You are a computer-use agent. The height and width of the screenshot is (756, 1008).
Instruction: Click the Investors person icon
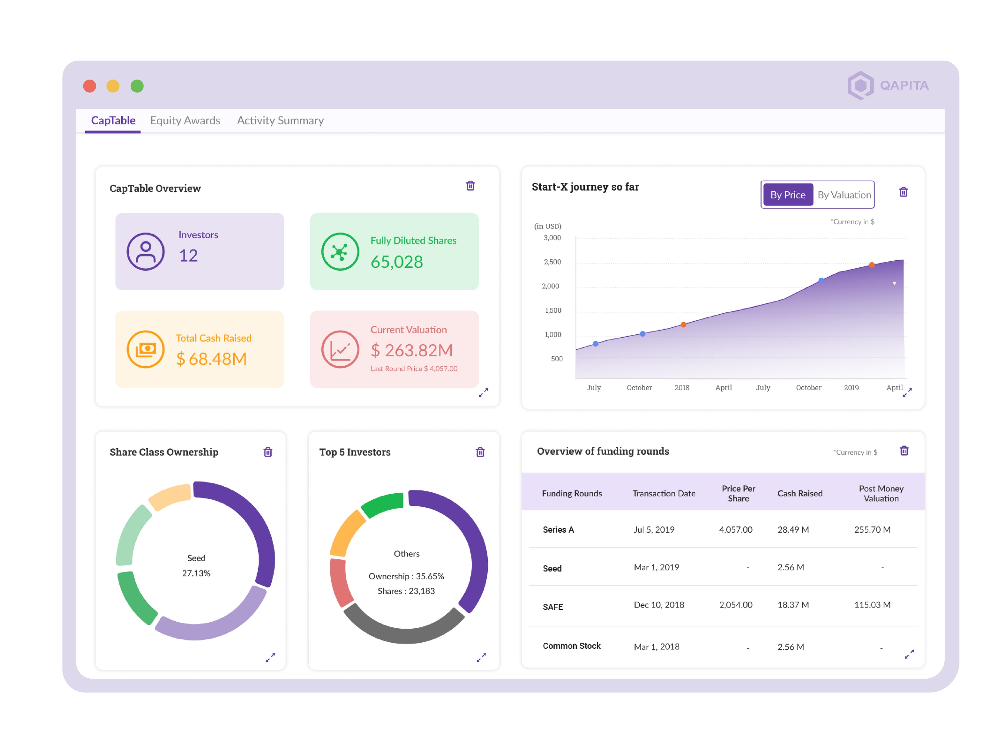coord(145,251)
